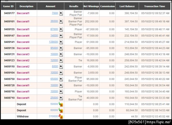Open amount link 139000
Screen dimensions: 172x125
click(x=53, y=42)
